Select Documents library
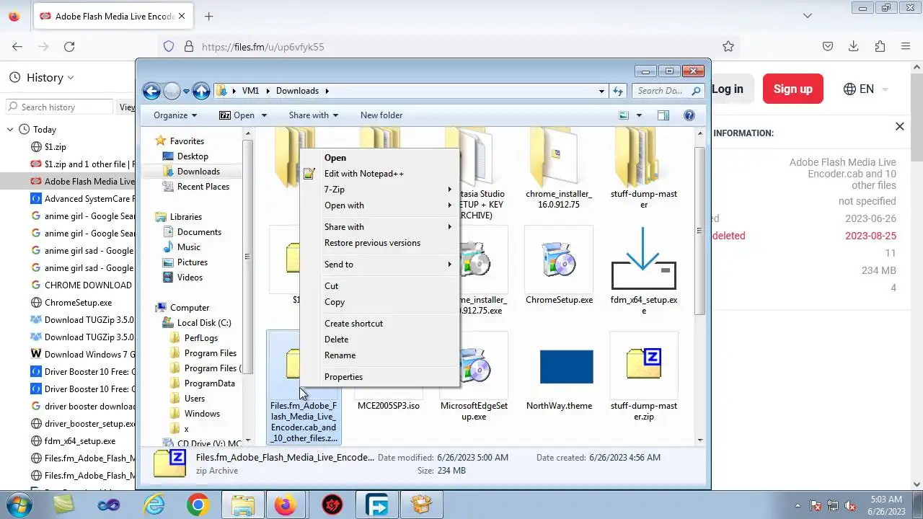The image size is (923, 519). [x=199, y=232]
